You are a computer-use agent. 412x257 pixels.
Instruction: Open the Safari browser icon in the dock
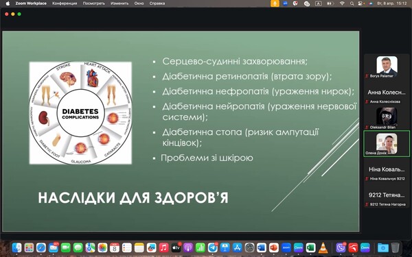(41, 247)
